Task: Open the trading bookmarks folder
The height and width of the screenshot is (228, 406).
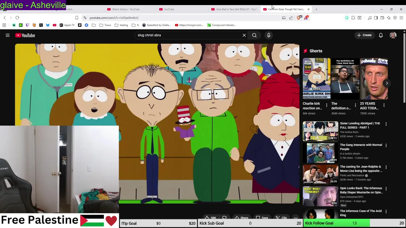Action: [121, 25]
